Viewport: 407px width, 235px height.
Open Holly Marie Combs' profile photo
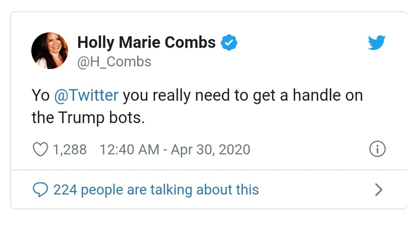tap(50, 51)
